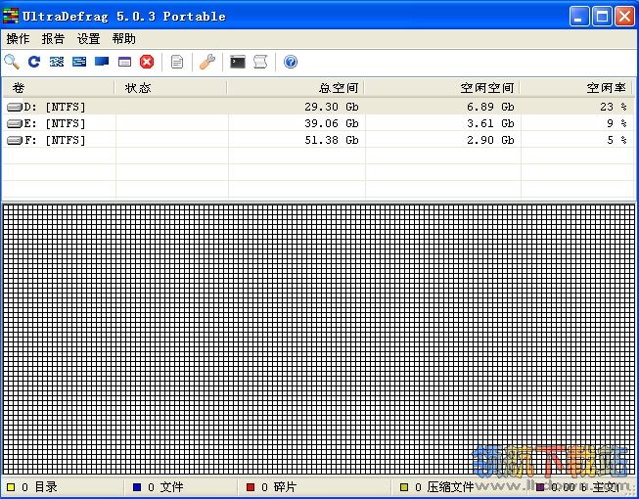
Task: Start Defragment from toolbar
Action: point(57,62)
